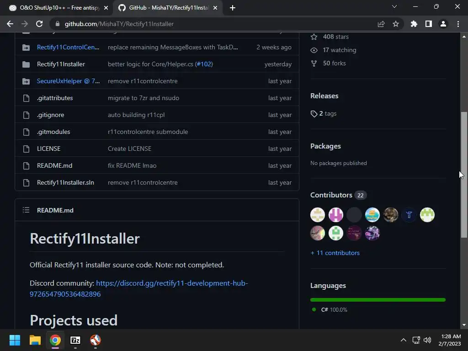
Task: Open the first contributor avatar
Action: pyautogui.click(x=318, y=215)
